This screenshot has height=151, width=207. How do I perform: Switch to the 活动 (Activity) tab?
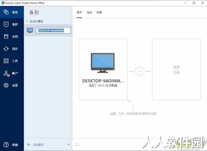pyautogui.click(x=89, y=12)
